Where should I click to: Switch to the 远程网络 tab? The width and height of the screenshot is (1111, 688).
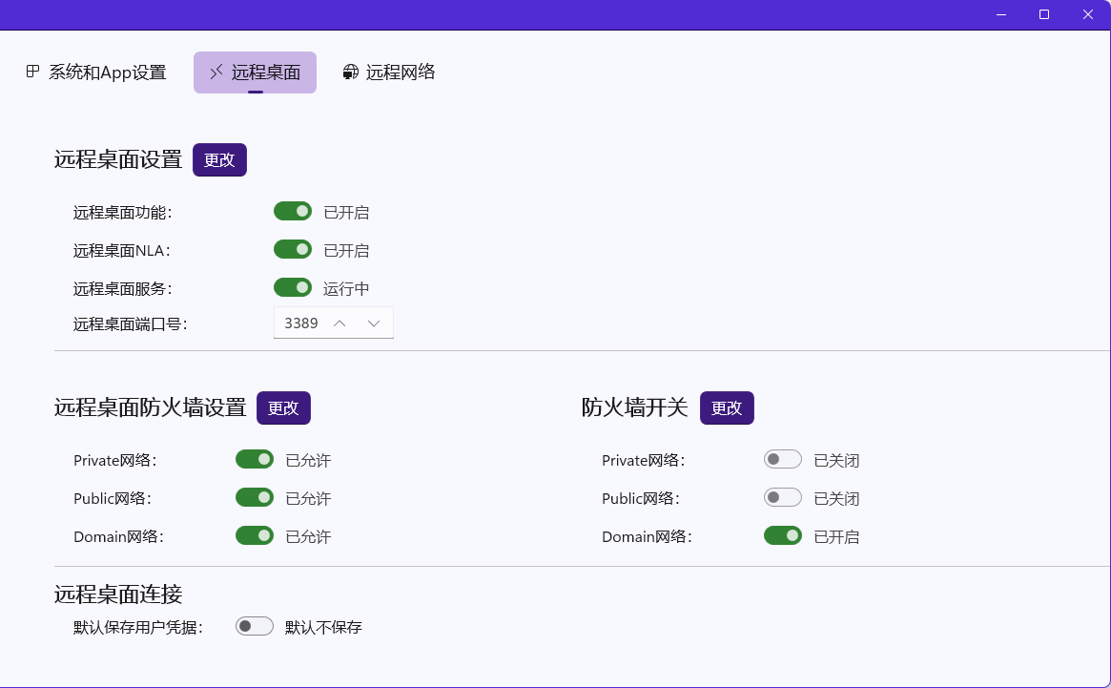click(x=389, y=73)
